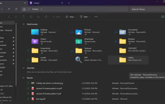Click the Up navigation arrow
Screen dimensions: 165x104
(x=9, y=9)
